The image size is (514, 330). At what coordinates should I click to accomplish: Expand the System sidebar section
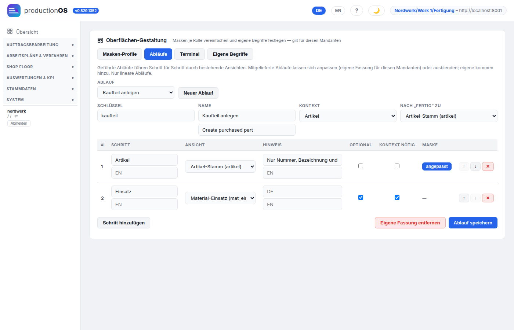point(40,100)
